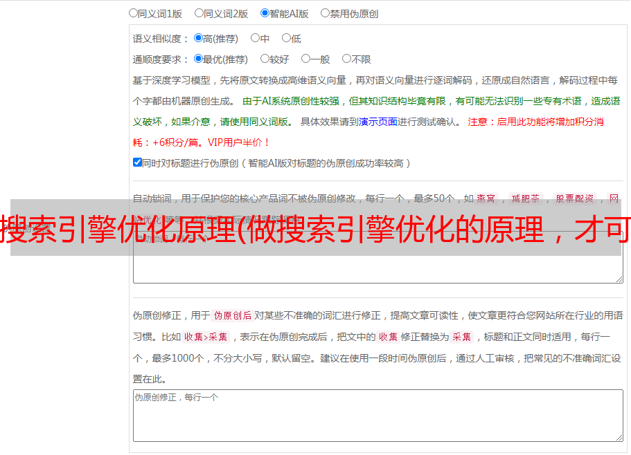Set 语义相似度 to 中
Image resolution: width=631 pixels, height=455 pixels.
coord(255,38)
